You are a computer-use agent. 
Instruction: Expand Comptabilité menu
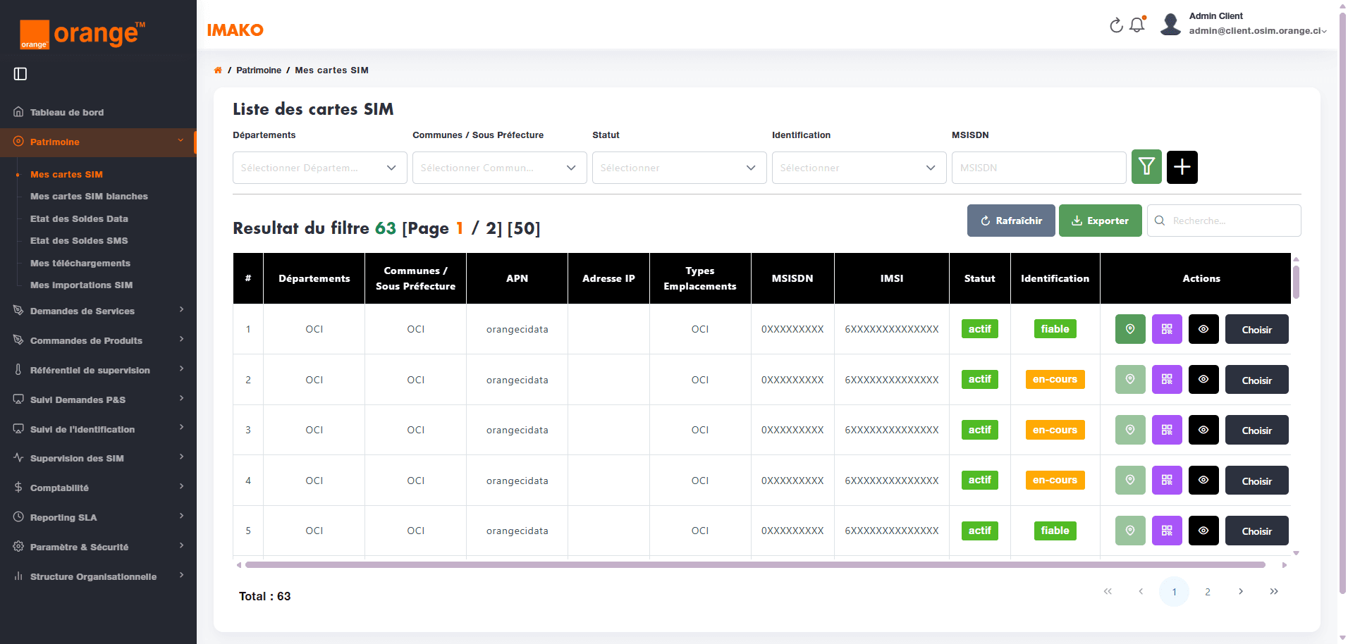[98, 488]
